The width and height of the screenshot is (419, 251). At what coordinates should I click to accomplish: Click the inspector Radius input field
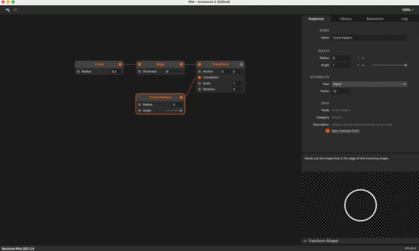(x=341, y=58)
